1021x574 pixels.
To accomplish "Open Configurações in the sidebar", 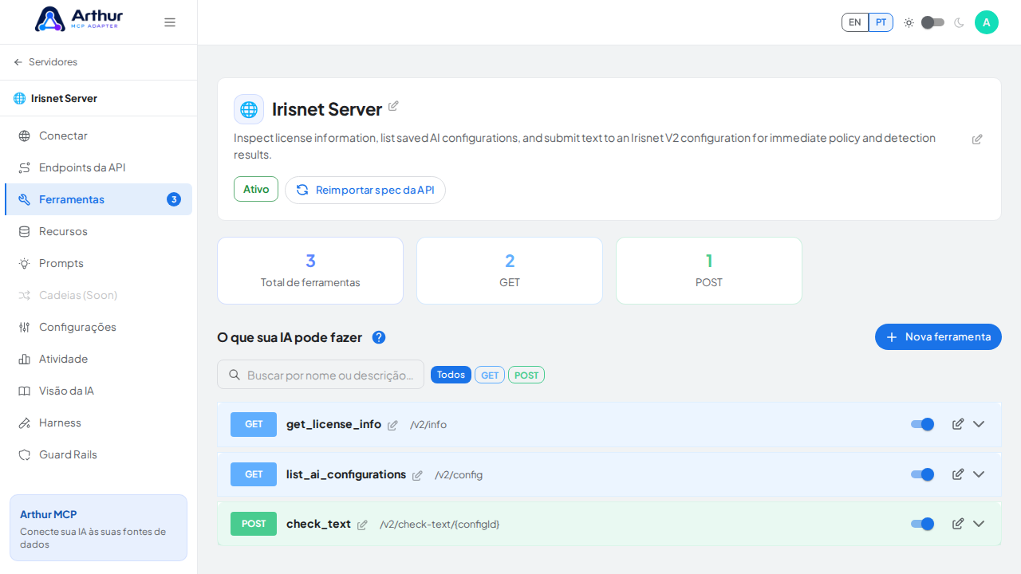I will tap(98, 327).
